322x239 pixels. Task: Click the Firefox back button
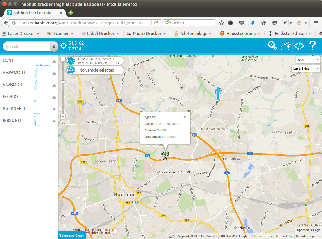pyautogui.click(x=6, y=23)
